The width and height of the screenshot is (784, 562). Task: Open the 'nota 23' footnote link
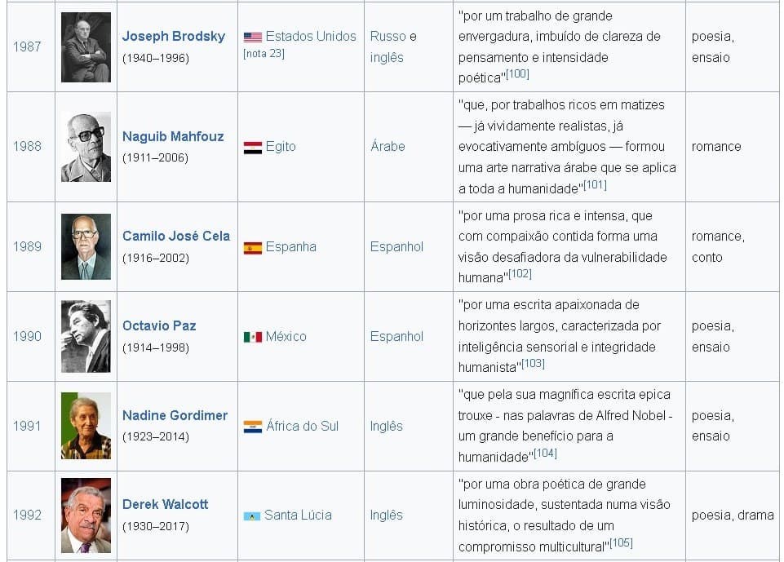[x=264, y=54]
